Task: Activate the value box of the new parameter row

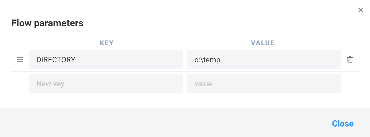Action: [x=264, y=84]
